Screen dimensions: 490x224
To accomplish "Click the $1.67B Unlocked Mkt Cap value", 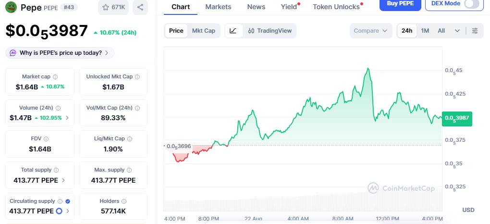I will 113,87.
